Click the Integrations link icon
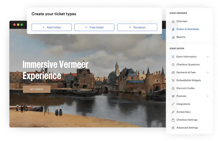Screen dimensions: 218x141 [173, 104]
